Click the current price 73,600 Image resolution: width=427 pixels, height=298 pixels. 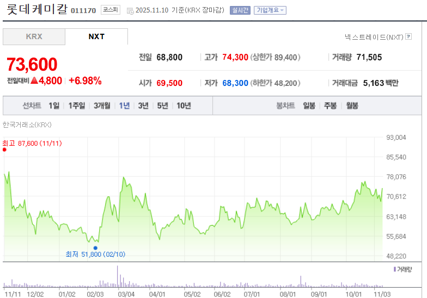point(32,64)
